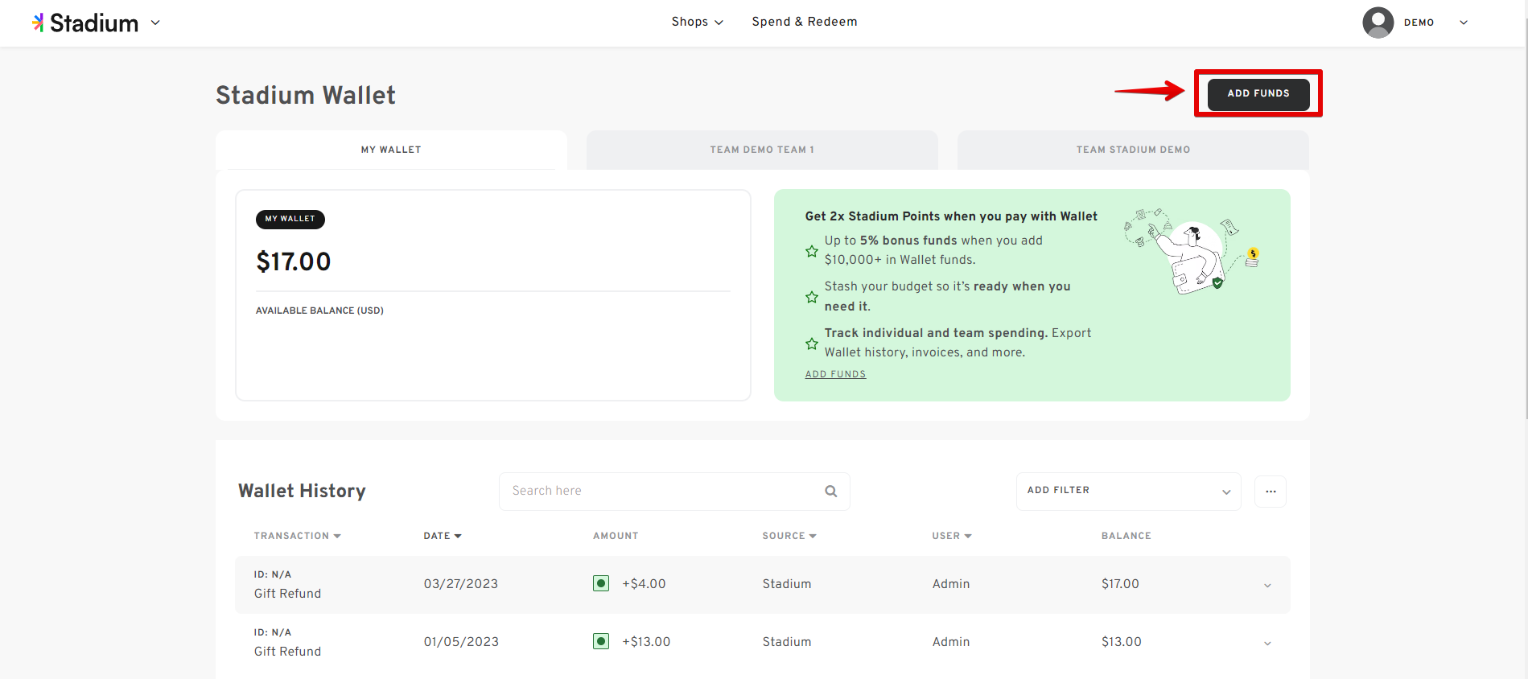Switch to the TEAM DEMO TEAM 1 tab
This screenshot has width=1528, height=679.
tap(762, 150)
